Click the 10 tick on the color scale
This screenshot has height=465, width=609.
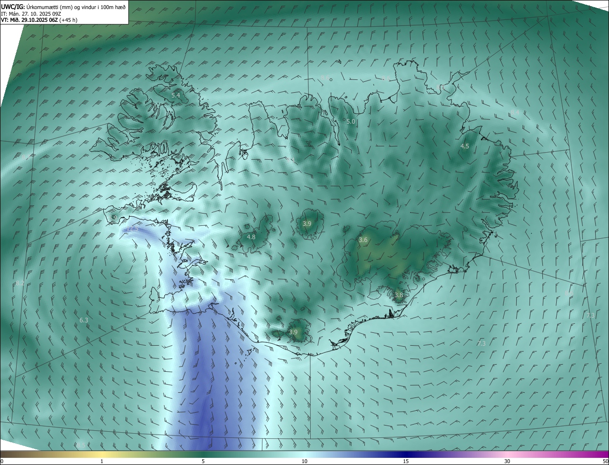click(304, 461)
